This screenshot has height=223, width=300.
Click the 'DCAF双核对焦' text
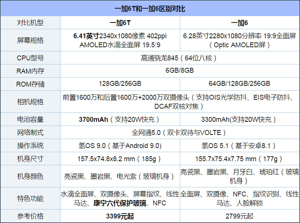pyautogui.click(x=176, y=106)
